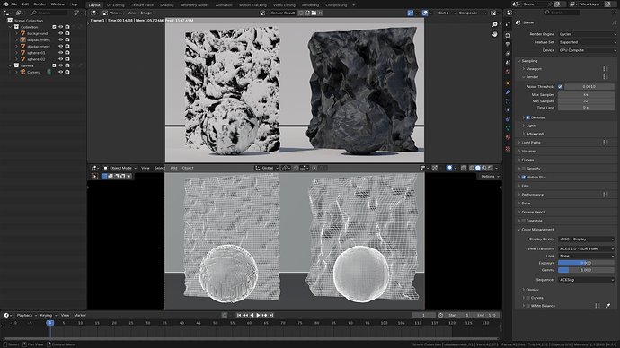Toggle Noise Threshold checkbox
The width and height of the screenshot is (620, 348).
pos(560,86)
